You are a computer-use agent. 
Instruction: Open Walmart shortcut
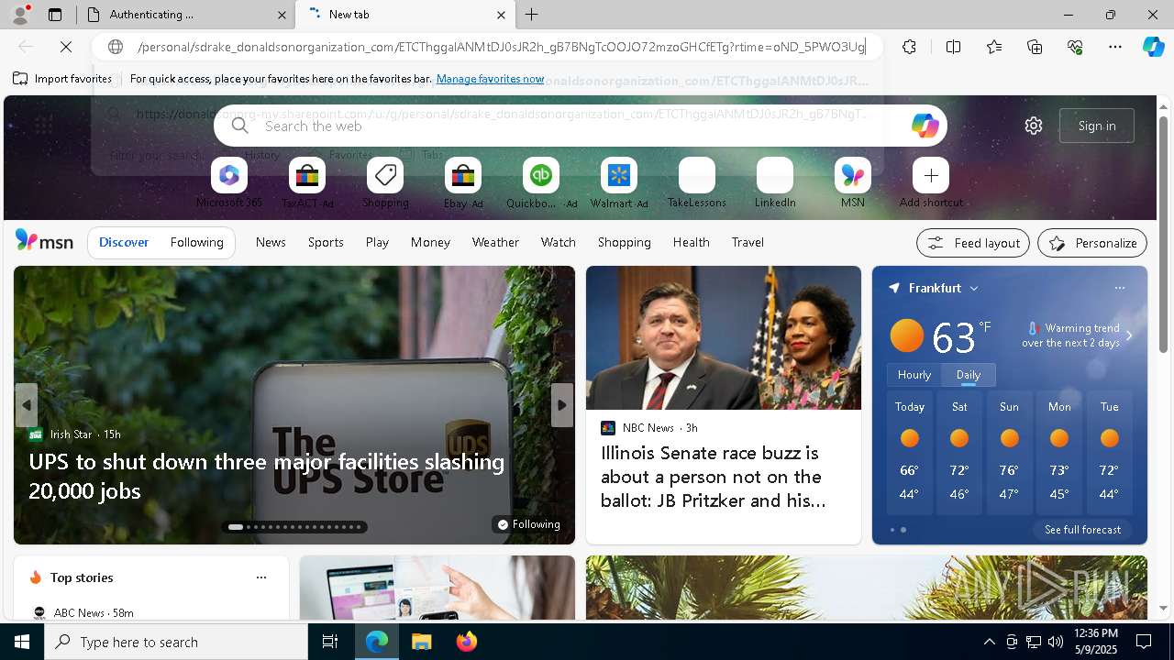(x=619, y=182)
